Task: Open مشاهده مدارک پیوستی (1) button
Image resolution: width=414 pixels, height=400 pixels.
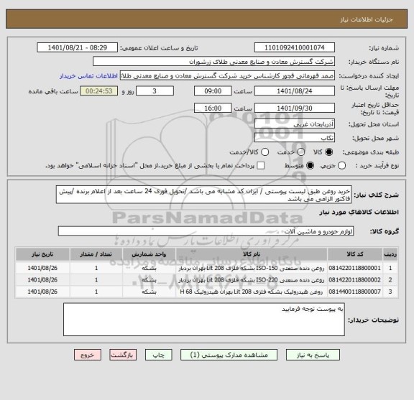Action: [229, 355]
